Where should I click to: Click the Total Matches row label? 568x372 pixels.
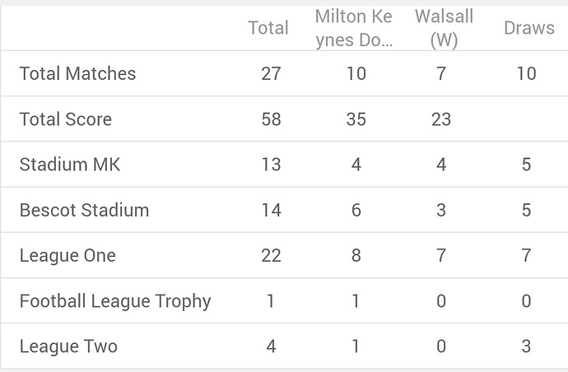point(77,73)
